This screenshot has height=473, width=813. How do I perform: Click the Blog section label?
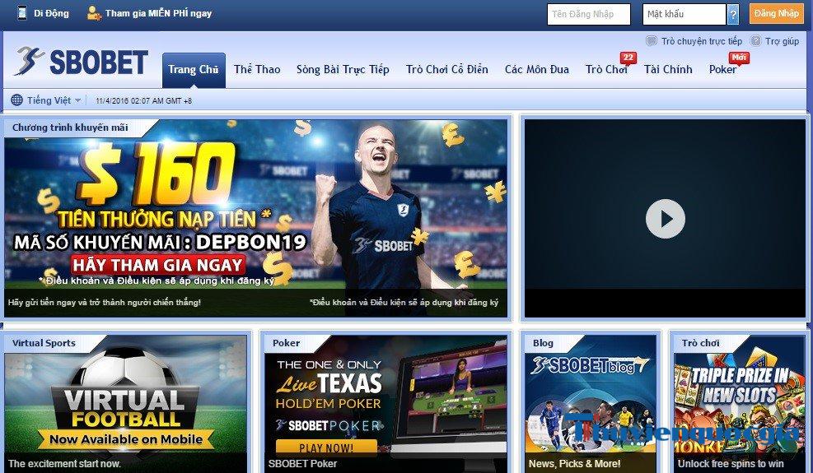543,343
